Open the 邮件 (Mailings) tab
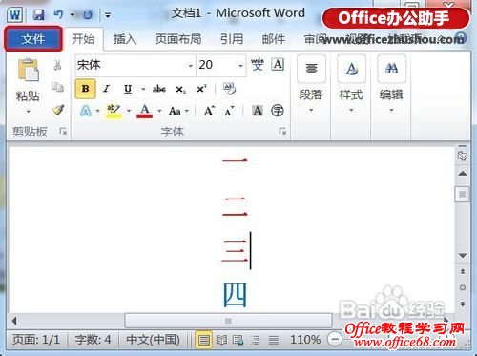Screen dimensions: 477x356 pos(273,39)
